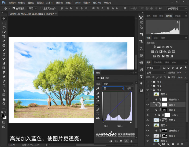
Task: Open the opacity 50% dropdown
Action: click(186, 73)
